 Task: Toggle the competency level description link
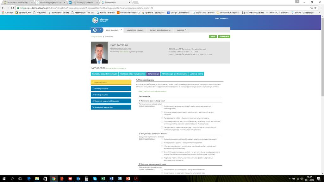pos(152,91)
